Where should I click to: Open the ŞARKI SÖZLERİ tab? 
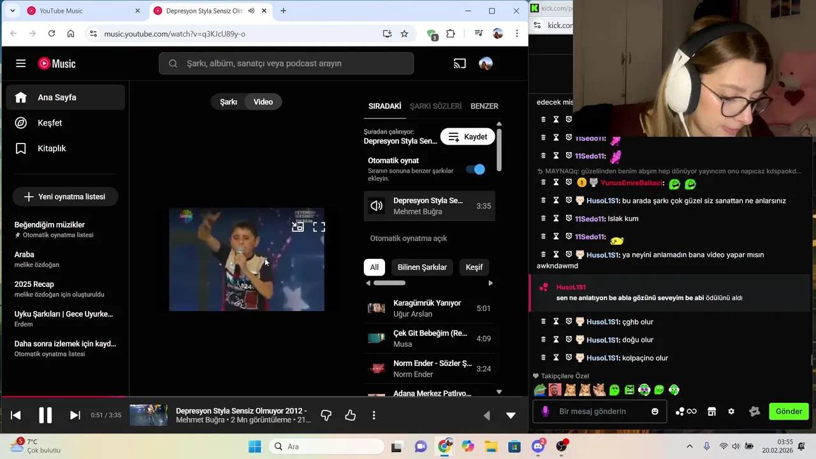pyautogui.click(x=435, y=106)
